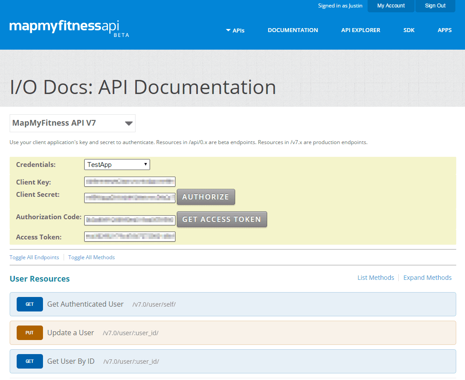Click the Get Access Token button
This screenshot has width=465, height=380.
222,219
